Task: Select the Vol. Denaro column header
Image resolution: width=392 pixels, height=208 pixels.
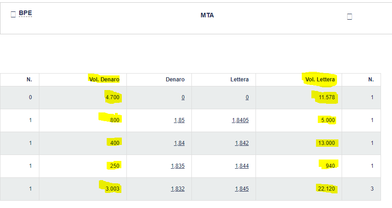Action: tap(104, 80)
